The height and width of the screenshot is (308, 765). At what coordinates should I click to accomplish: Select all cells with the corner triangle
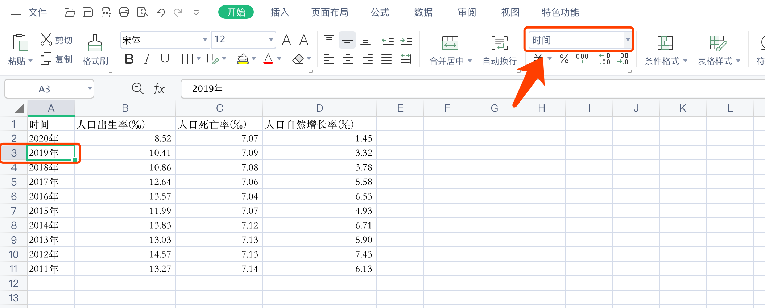[x=19, y=108]
